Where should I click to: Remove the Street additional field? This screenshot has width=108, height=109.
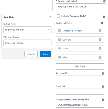[x=100, y=48]
